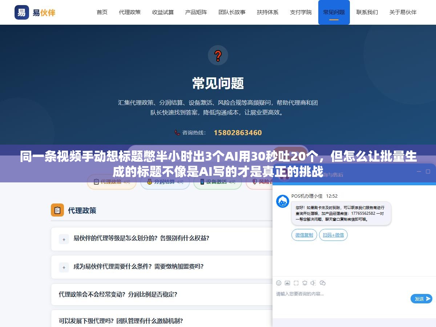Click the red question mark hero icon
The height and width of the screenshot is (327, 436).
(218, 56)
